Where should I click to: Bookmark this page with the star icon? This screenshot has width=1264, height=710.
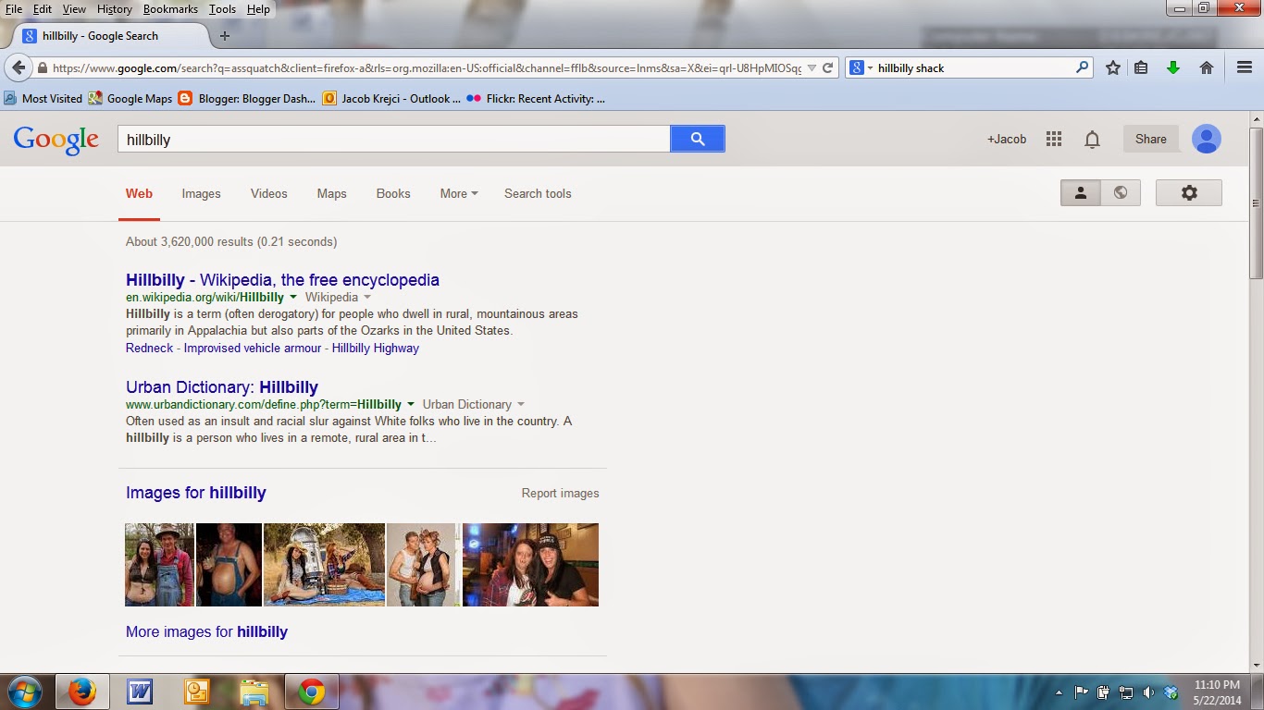[1113, 67]
